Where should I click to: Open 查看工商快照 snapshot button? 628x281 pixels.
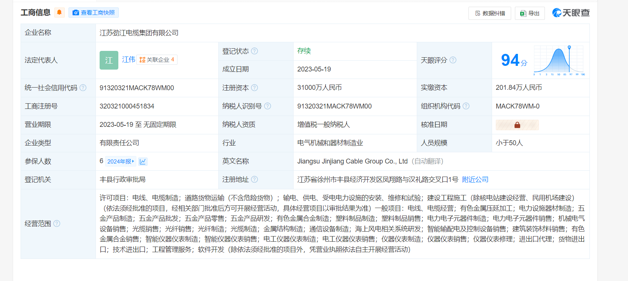coord(94,12)
